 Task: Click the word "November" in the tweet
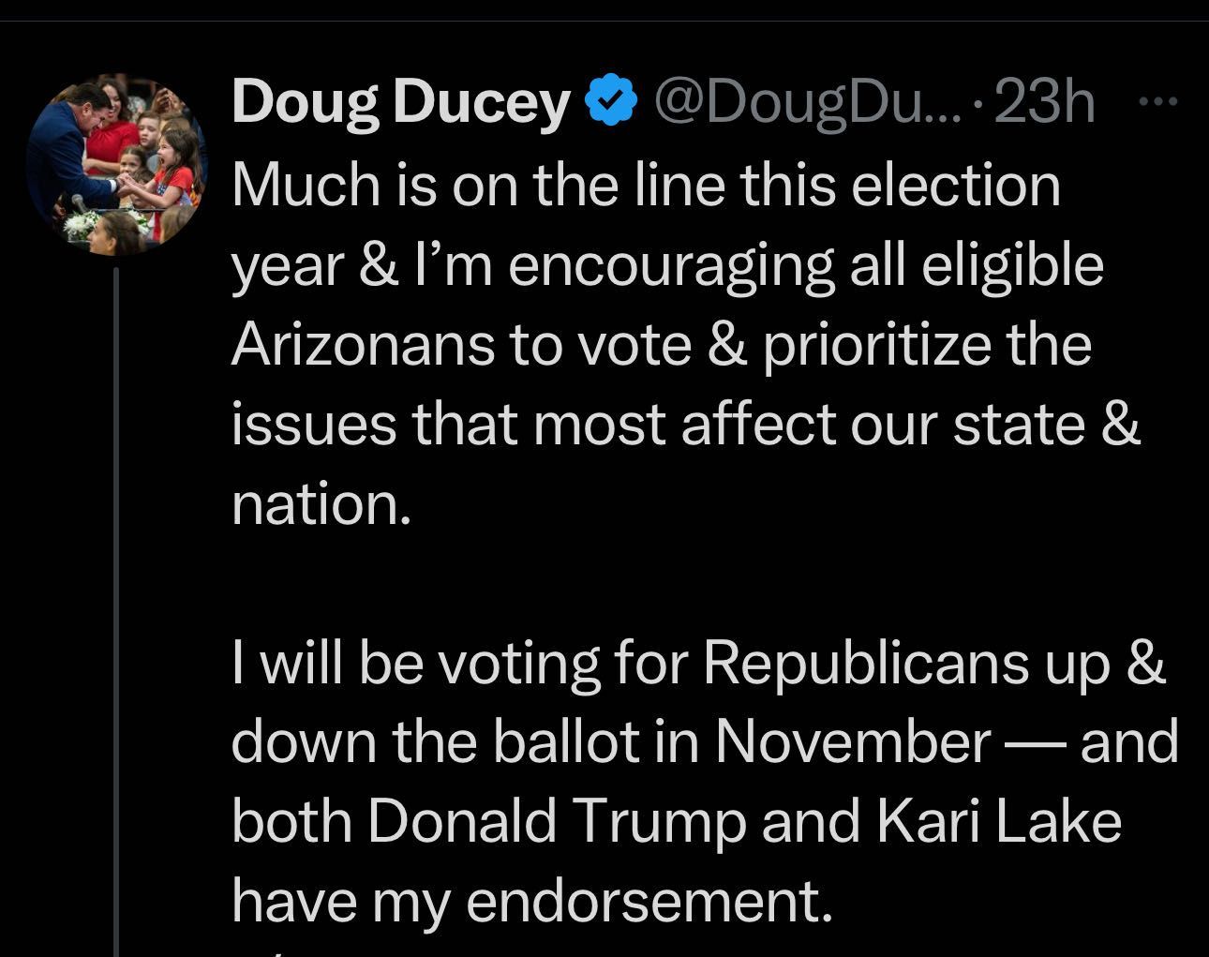[851, 741]
